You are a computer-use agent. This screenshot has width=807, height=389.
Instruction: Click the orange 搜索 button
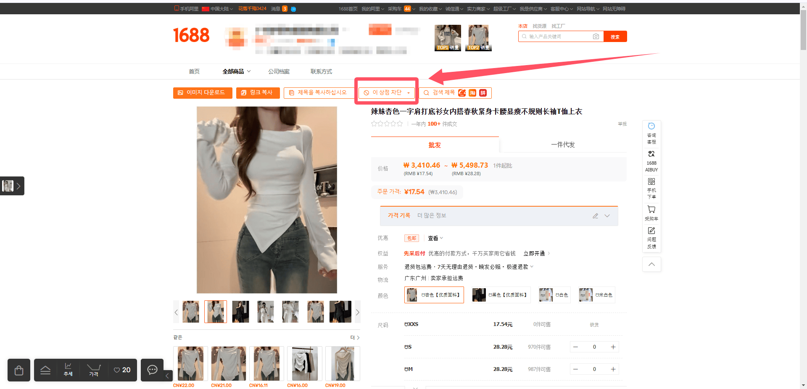point(615,37)
